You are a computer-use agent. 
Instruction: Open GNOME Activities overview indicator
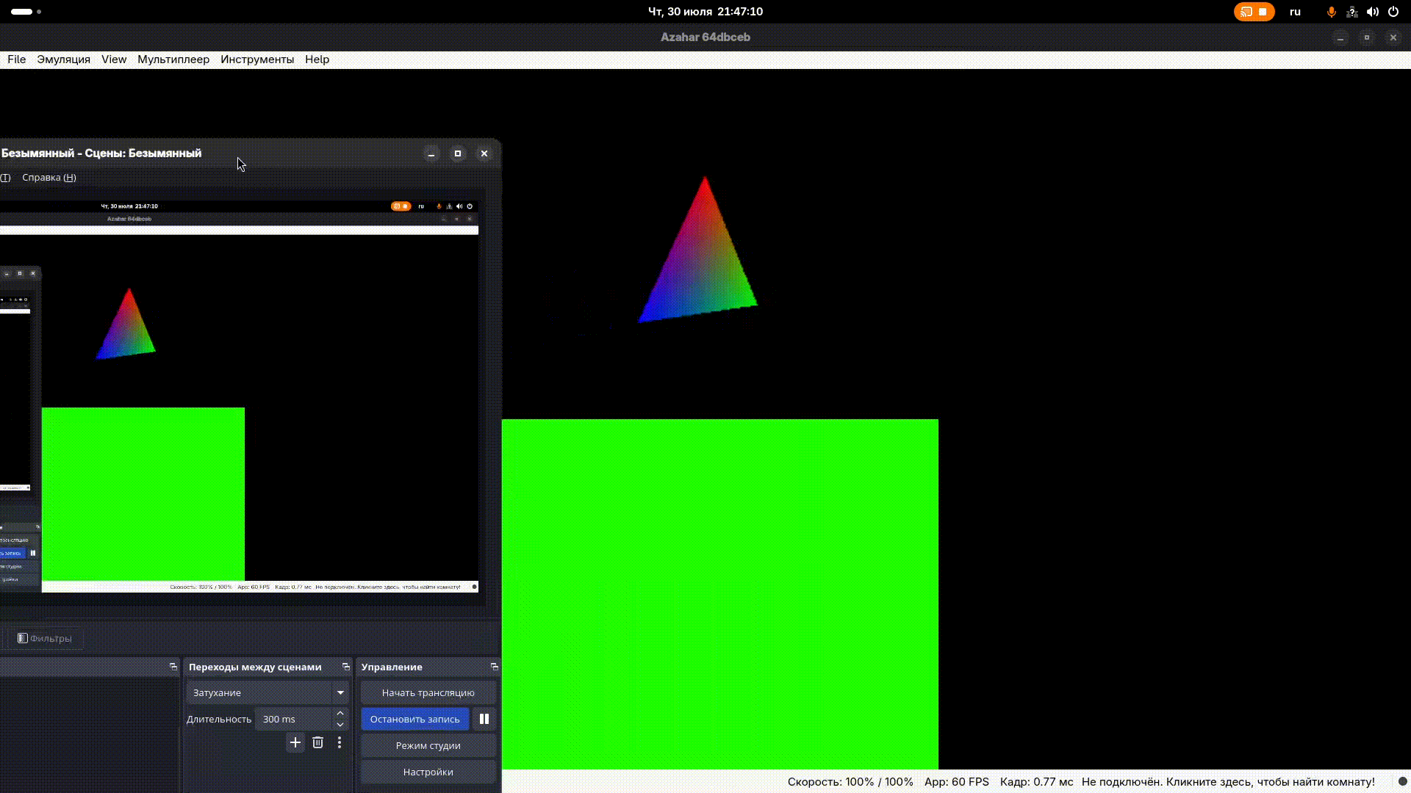26,12
